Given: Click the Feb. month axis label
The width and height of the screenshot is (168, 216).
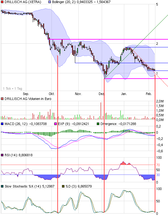Looking at the screenshot, I should (149, 94).
